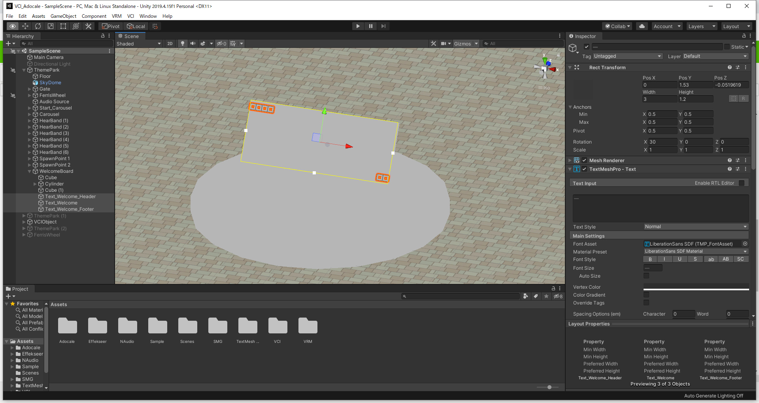Select the Hand (view) tool
Screen dimensions: 759x403
[13, 26]
